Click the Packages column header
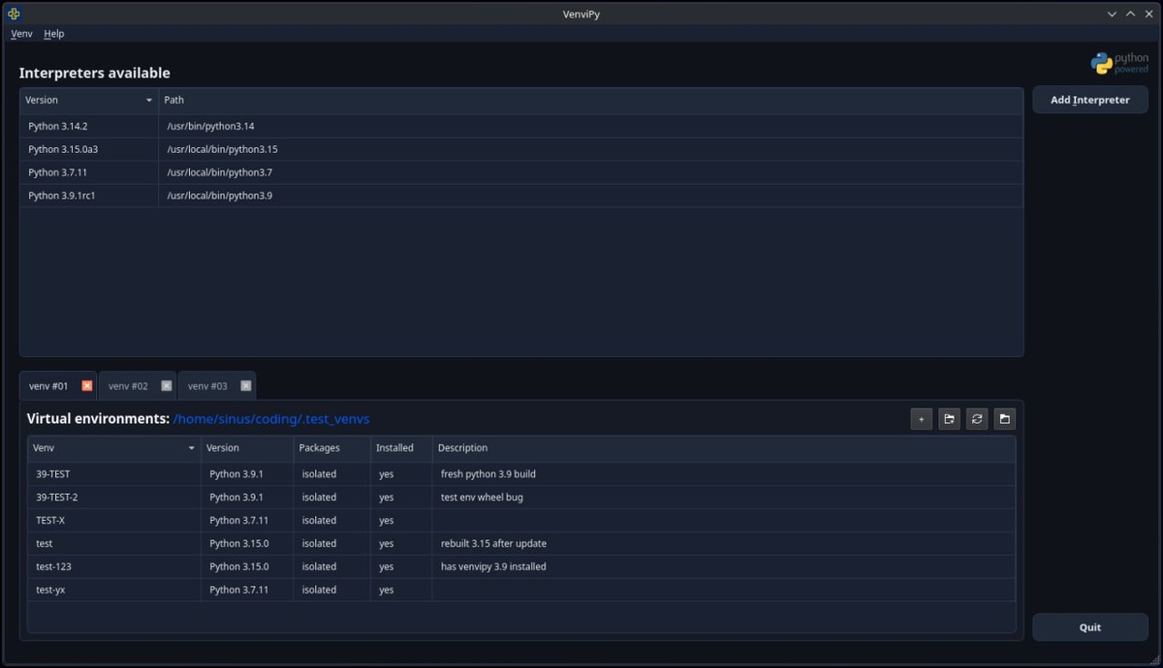The height and width of the screenshot is (668, 1163). [331, 448]
